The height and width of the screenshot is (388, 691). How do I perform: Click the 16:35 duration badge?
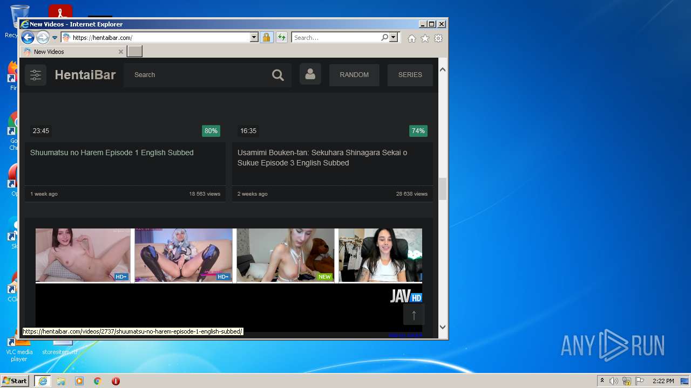coord(248,131)
